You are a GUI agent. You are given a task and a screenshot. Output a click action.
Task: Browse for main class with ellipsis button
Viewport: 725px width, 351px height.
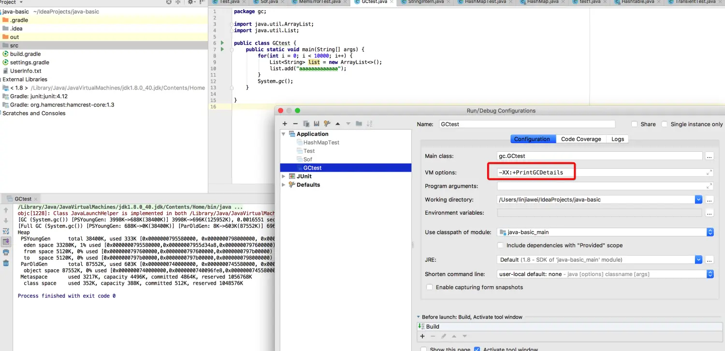click(709, 156)
